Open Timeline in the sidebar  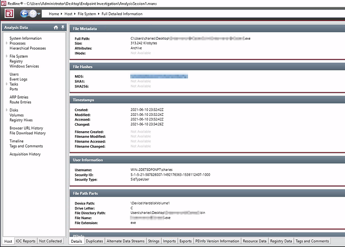click(16, 141)
